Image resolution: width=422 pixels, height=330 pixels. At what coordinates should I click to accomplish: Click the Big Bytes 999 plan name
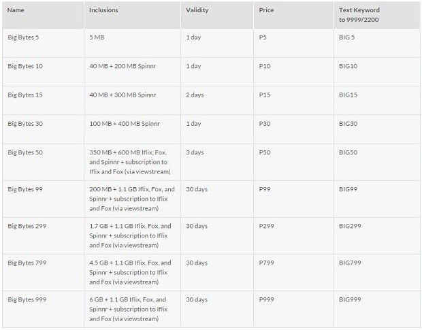point(27,299)
